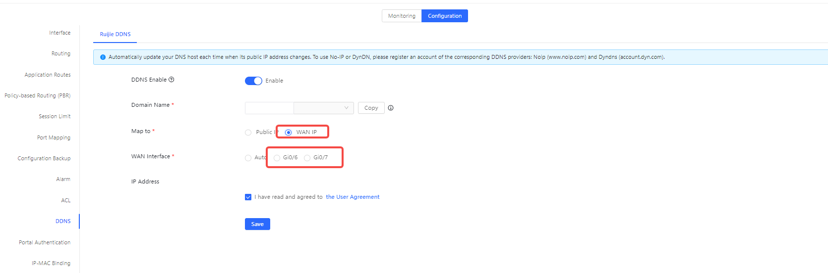The height and width of the screenshot is (273, 828).
Task: Select Auto WAN interface option
Action: pyautogui.click(x=248, y=158)
